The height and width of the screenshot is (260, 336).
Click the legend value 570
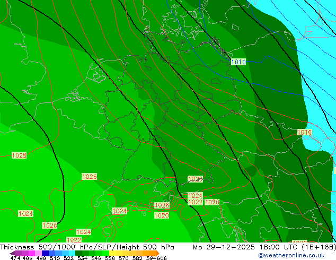[123, 258]
